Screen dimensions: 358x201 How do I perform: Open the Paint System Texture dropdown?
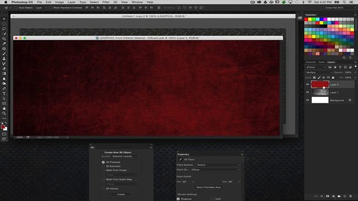point(218,165)
